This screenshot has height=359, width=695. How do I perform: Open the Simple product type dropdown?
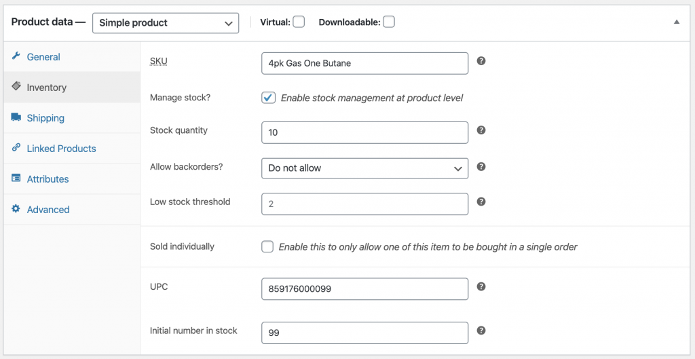[x=166, y=23]
